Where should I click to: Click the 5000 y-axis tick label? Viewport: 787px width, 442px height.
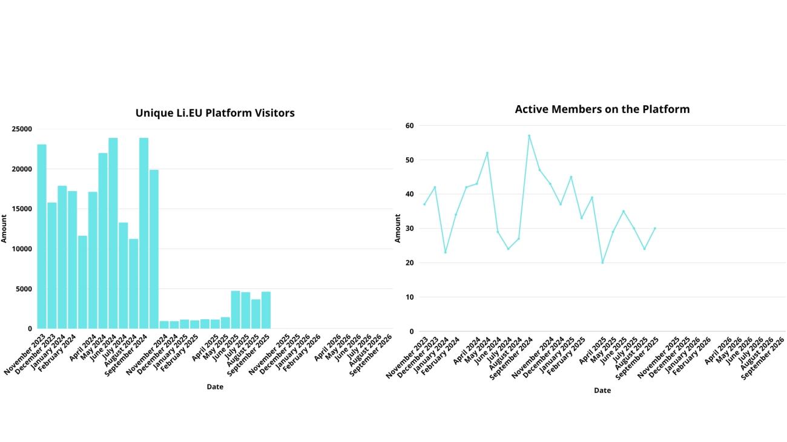point(24,289)
